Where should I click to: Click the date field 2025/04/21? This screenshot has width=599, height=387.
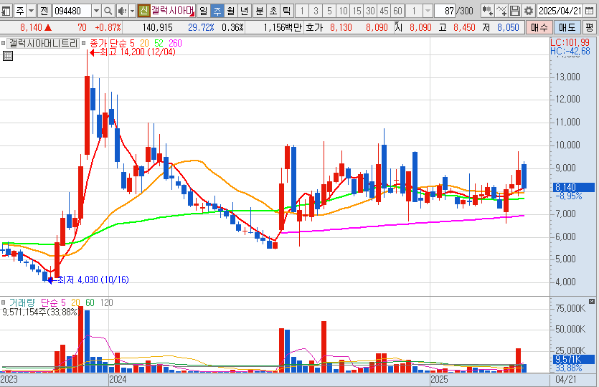pyautogui.click(x=560, y=11)
